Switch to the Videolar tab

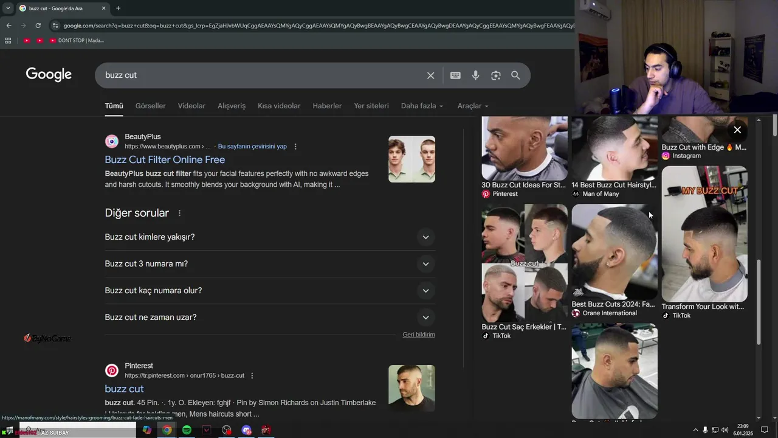pos(191,106)
